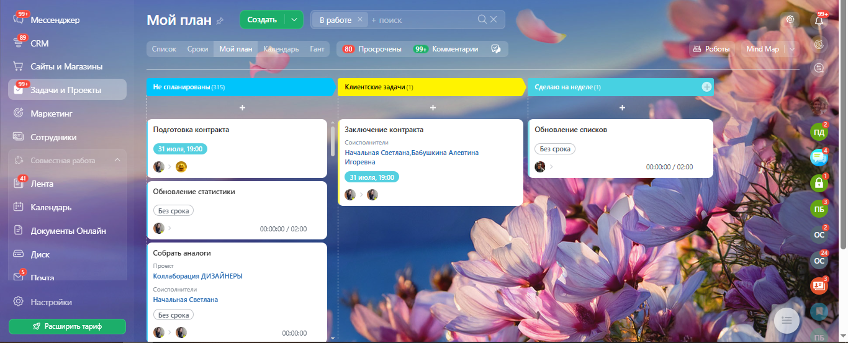Click the search magnifier icon

point(482,20)
